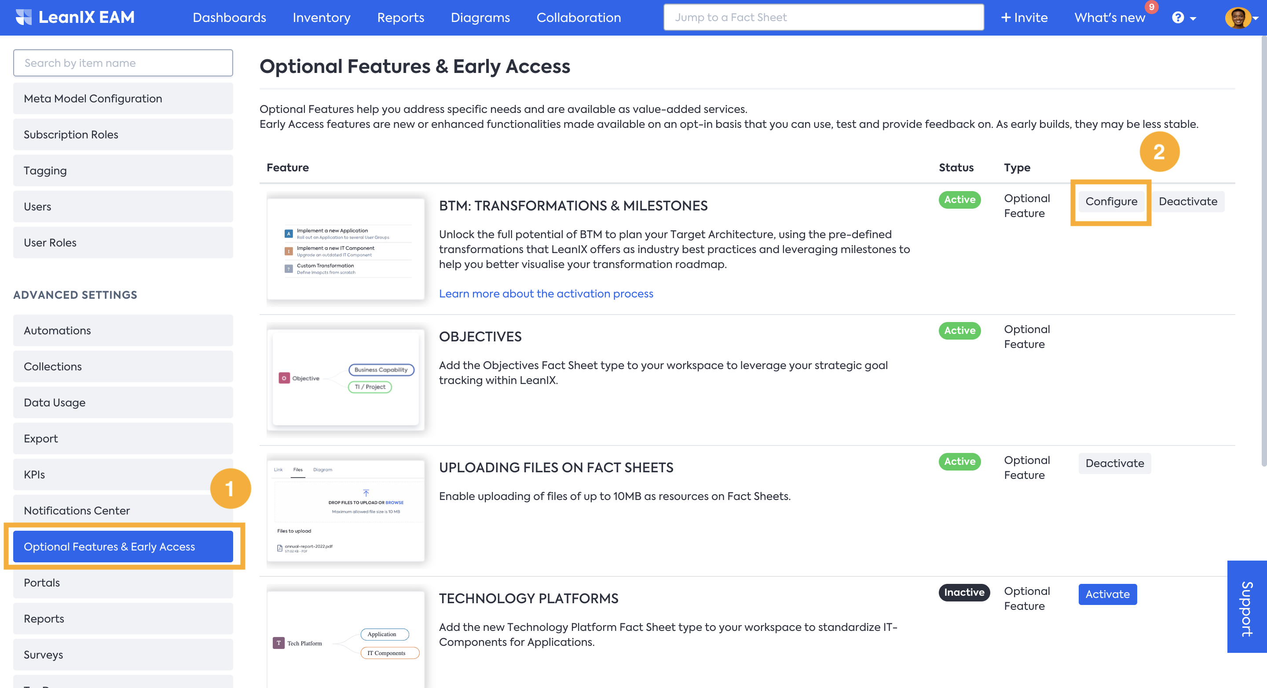Click the notification badge on What's new
This screenshot has height=688, width=1267.
point(1151,7)
